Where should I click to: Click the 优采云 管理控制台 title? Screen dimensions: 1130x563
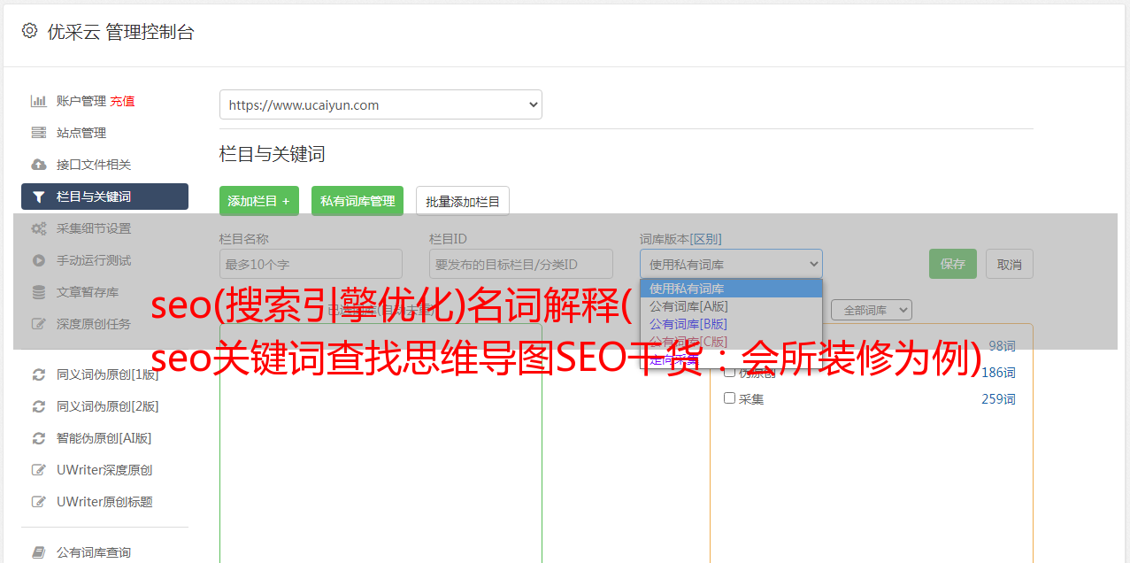point(120,32)
